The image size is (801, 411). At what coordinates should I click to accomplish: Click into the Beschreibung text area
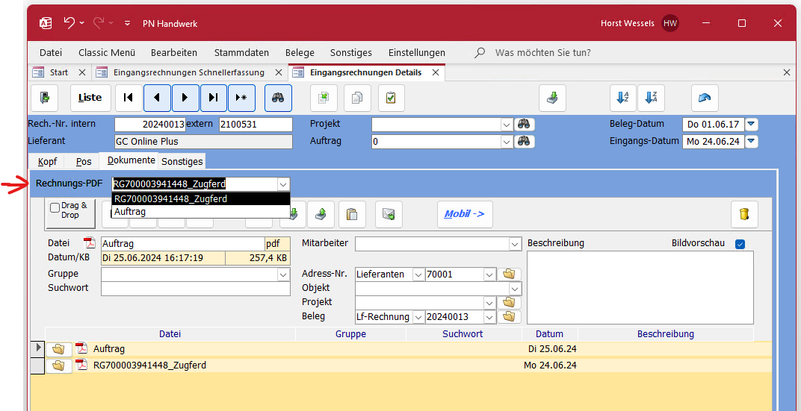640,288
